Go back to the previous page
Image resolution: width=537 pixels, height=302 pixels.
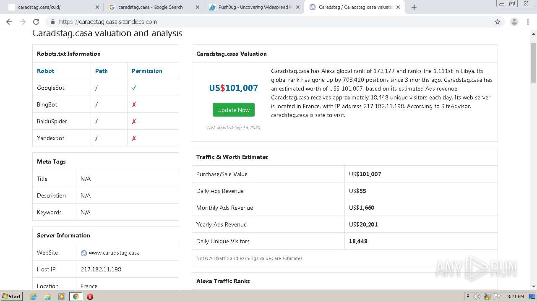click(9, 22)
